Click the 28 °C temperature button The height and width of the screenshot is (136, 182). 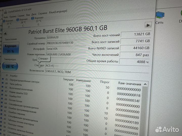pos(10,66)
